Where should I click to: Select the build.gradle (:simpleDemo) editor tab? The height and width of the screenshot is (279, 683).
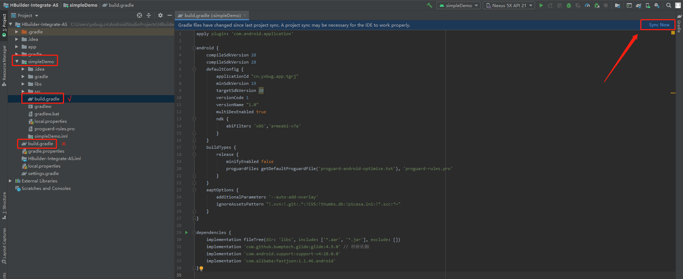[212, 15]
